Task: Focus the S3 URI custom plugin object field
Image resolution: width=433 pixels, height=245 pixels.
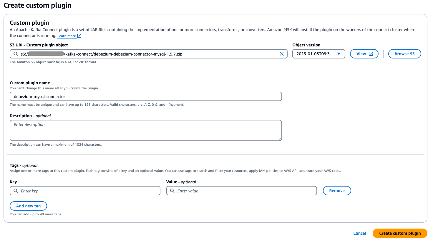Action: [x=148, y=54]
